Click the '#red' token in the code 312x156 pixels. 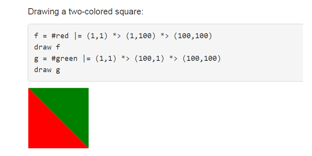point(60,36)
